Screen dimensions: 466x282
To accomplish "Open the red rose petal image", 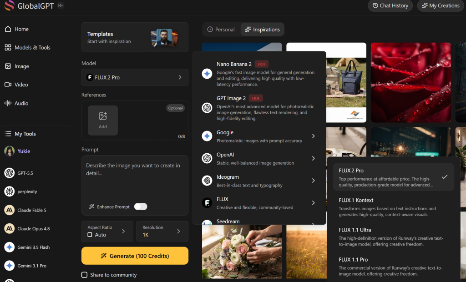I will [x=411, y=83].
